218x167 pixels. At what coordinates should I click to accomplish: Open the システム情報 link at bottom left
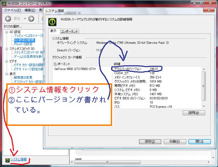[x=19, y=159]
